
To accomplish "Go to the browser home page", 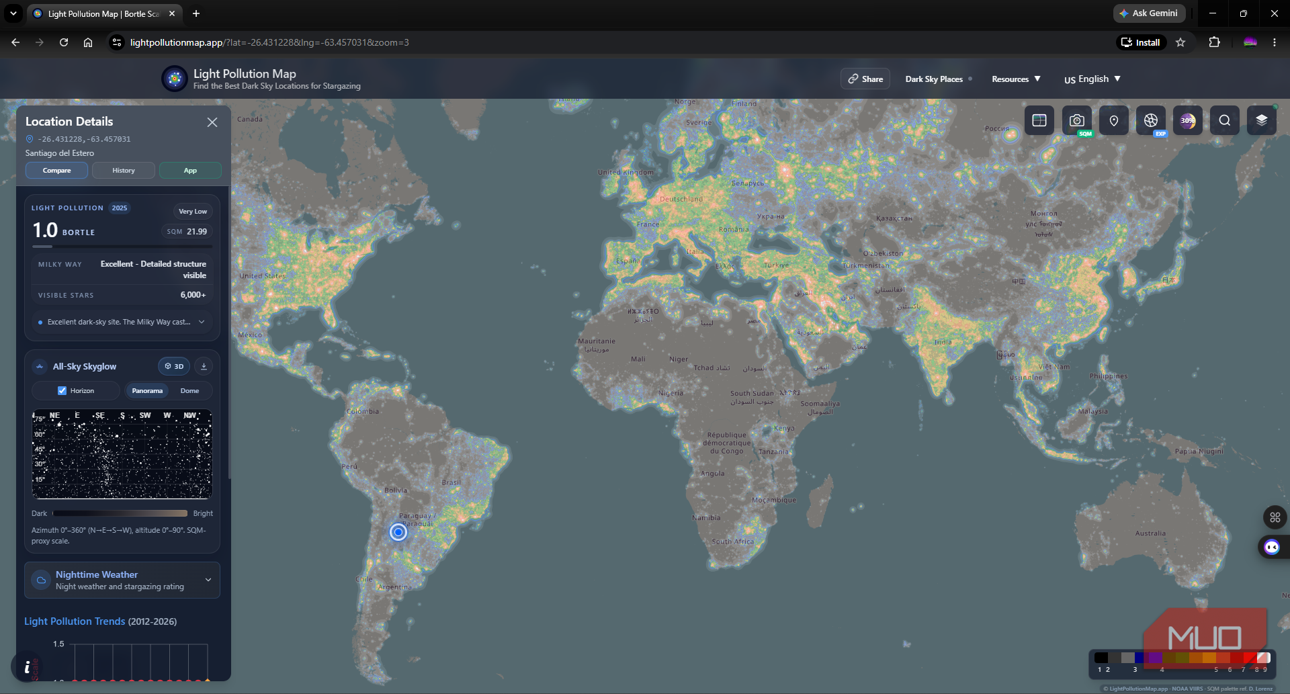I will (88, 42).
